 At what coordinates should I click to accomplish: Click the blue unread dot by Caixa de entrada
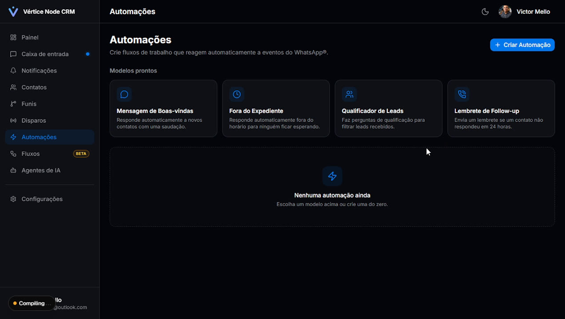(88, 54)
